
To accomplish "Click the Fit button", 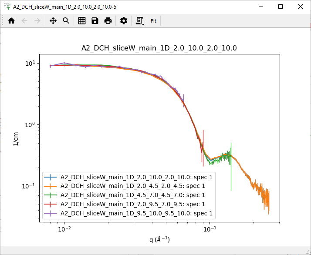I will pos(153,20).
